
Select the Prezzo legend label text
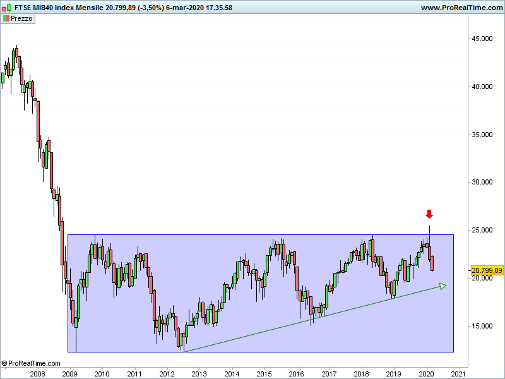(21, 19)
